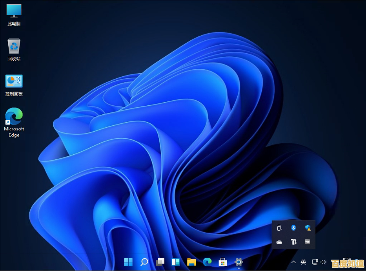
Task: Open Windows Search
Action: pyautogui.click(x=144, y=262)
